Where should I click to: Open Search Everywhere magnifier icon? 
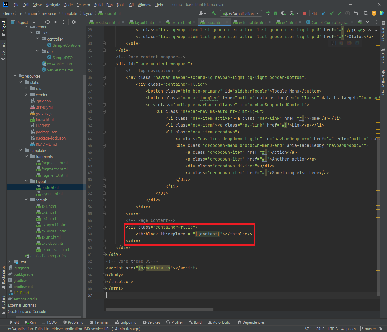tap(366, 13)
